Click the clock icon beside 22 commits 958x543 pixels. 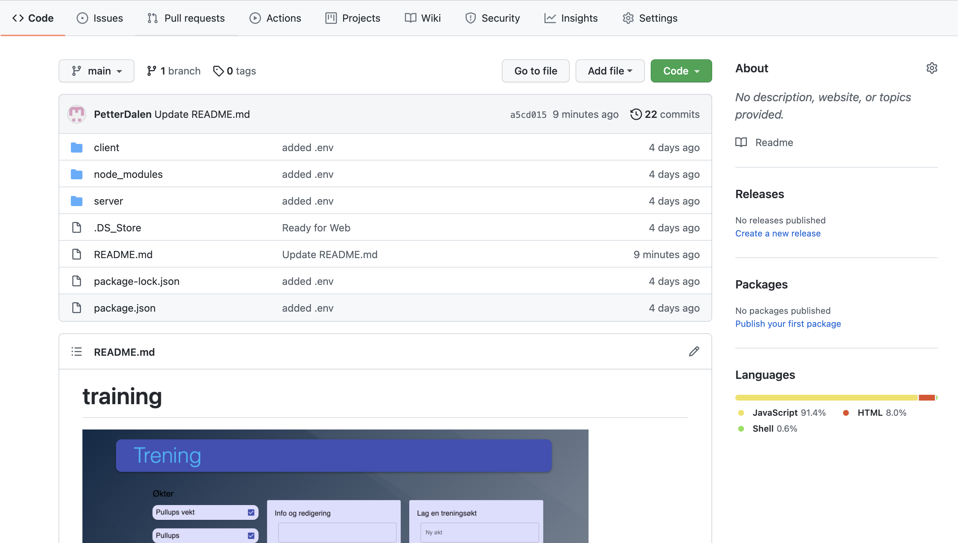636,114
